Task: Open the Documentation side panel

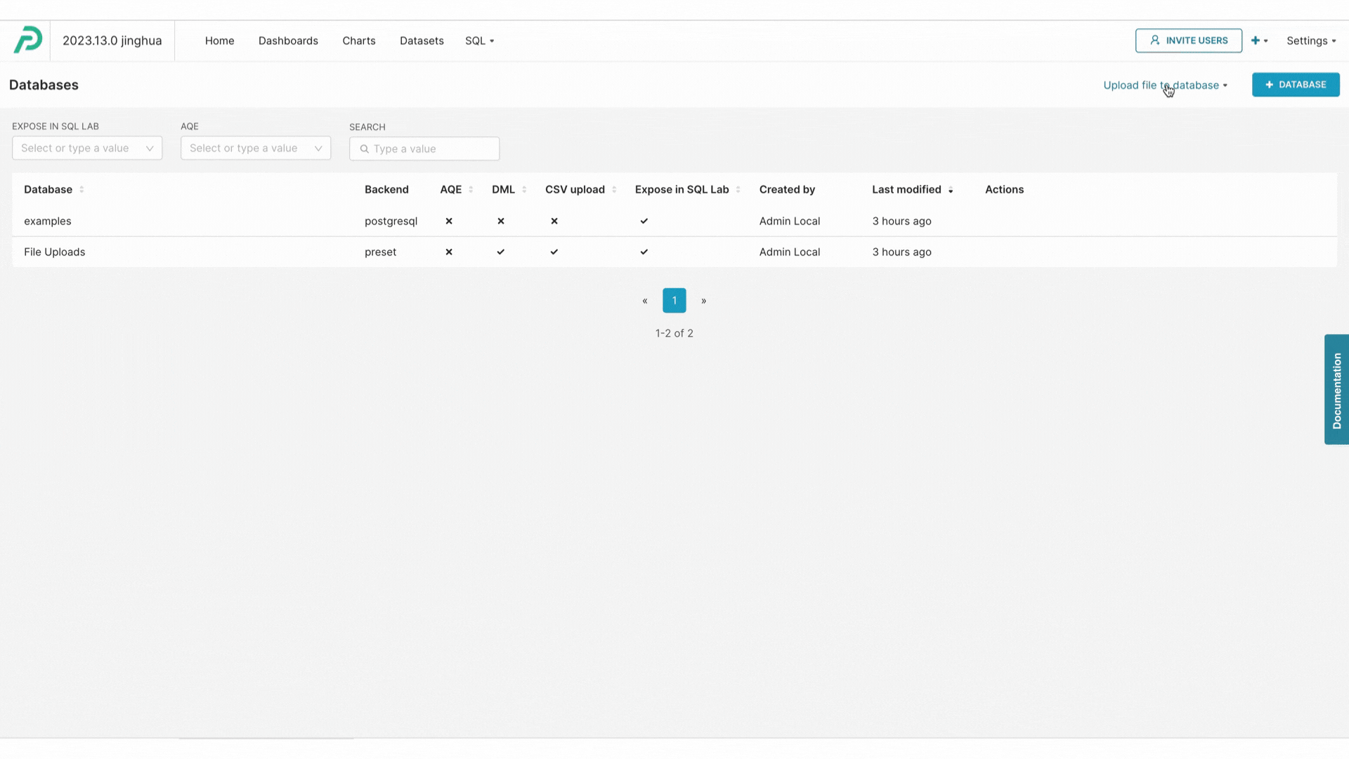Action: 1337,389
